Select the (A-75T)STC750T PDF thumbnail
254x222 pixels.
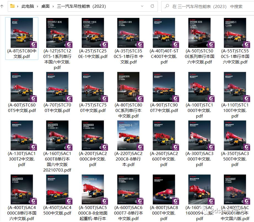pos(93,87)
